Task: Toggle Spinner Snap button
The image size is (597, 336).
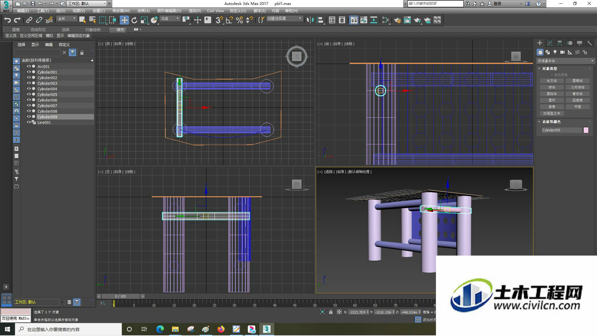Action: (249, 20)
